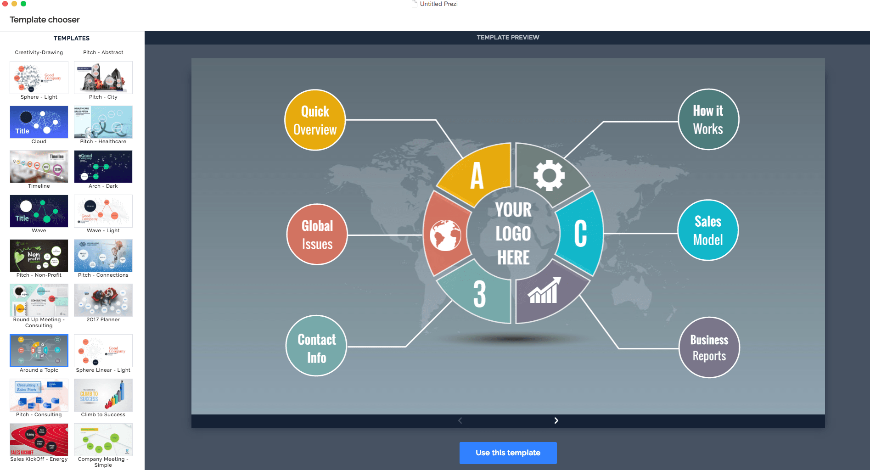Select the Timeline template thumbnail
Screen dimensions: 870x470
39,167
